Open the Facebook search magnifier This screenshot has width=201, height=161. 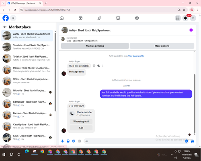pos(13,18)
